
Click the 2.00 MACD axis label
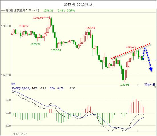(8, 100)
